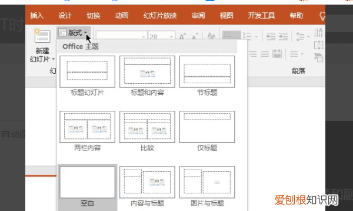This screenshot has width=353, height=211.
Task: Choose the 两栏内容 layout thumbnail
Action: [87, 127]
